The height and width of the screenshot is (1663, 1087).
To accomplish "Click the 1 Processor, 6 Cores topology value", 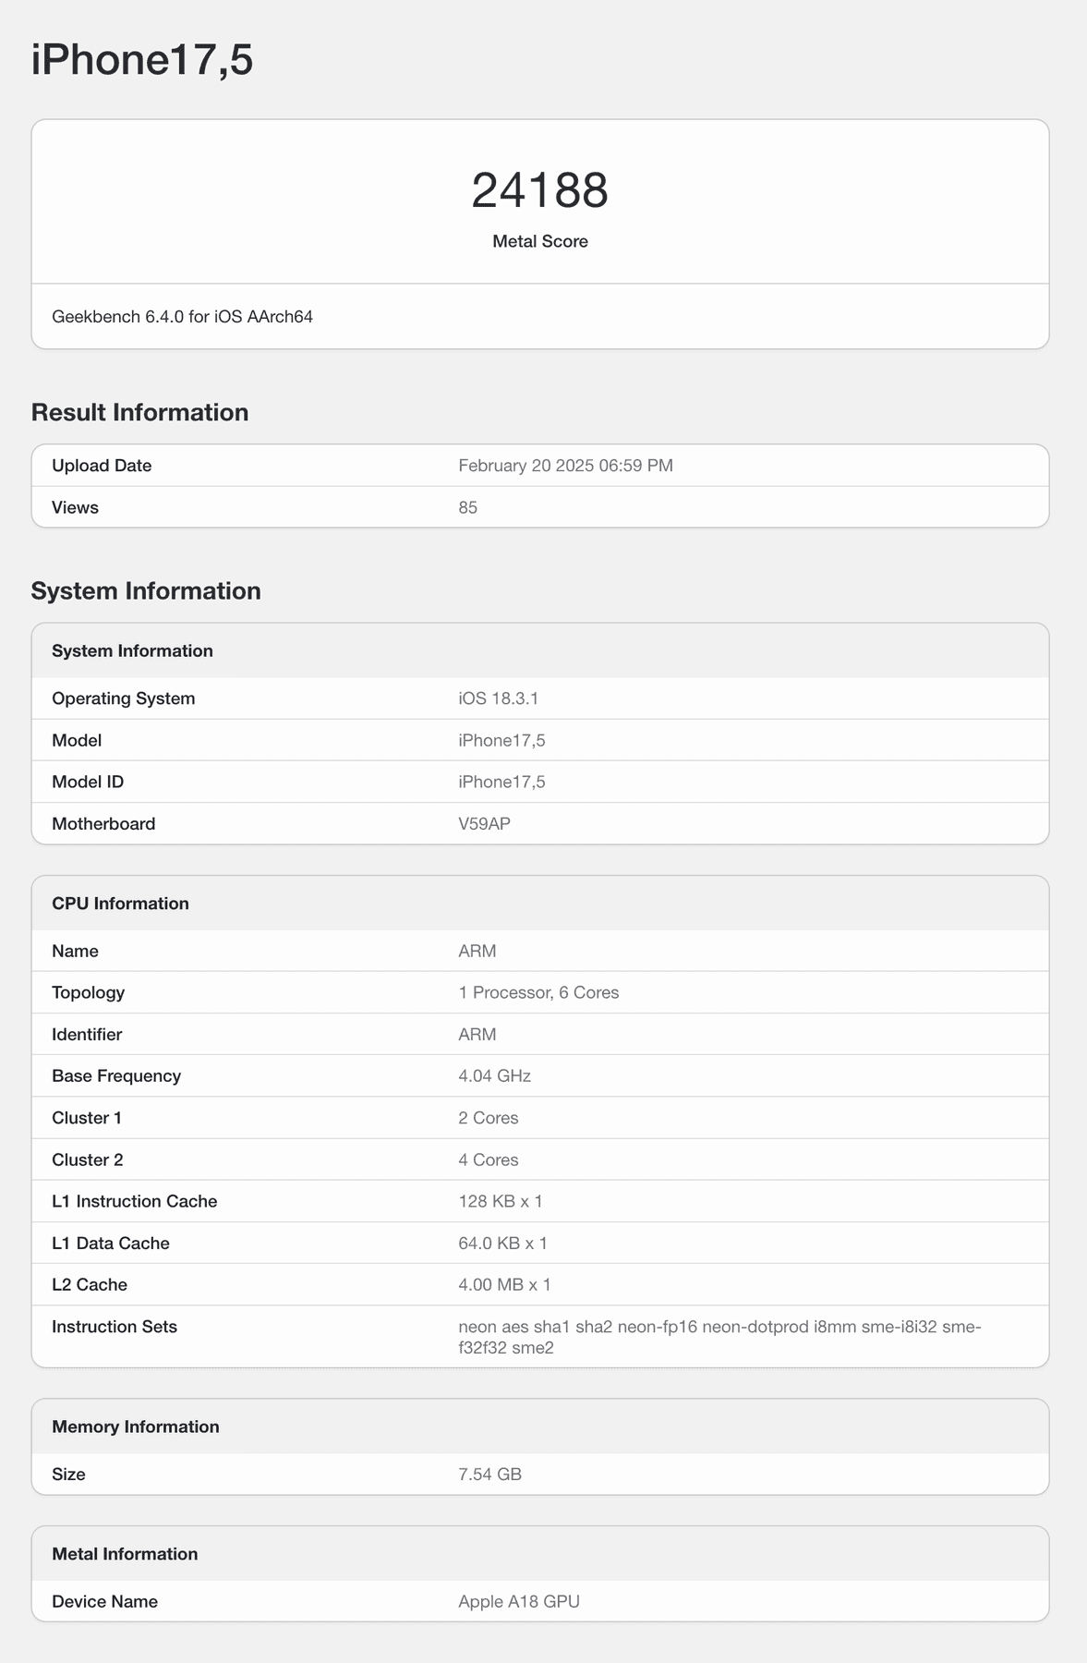I will (x=538, y=992).
